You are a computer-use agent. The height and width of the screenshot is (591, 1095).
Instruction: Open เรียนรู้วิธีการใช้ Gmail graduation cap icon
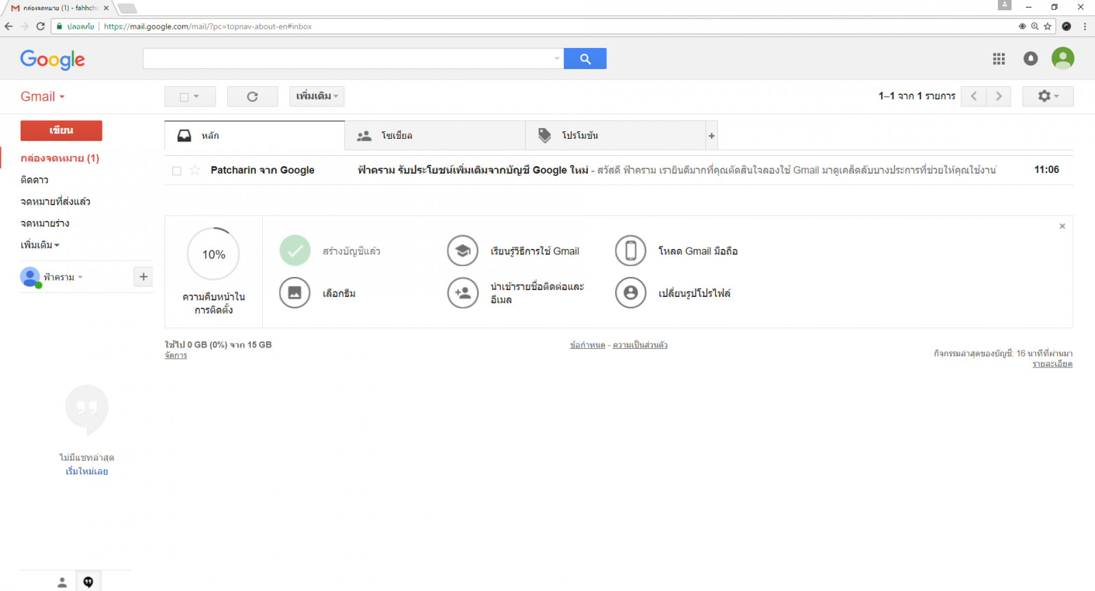click(463, 251)
